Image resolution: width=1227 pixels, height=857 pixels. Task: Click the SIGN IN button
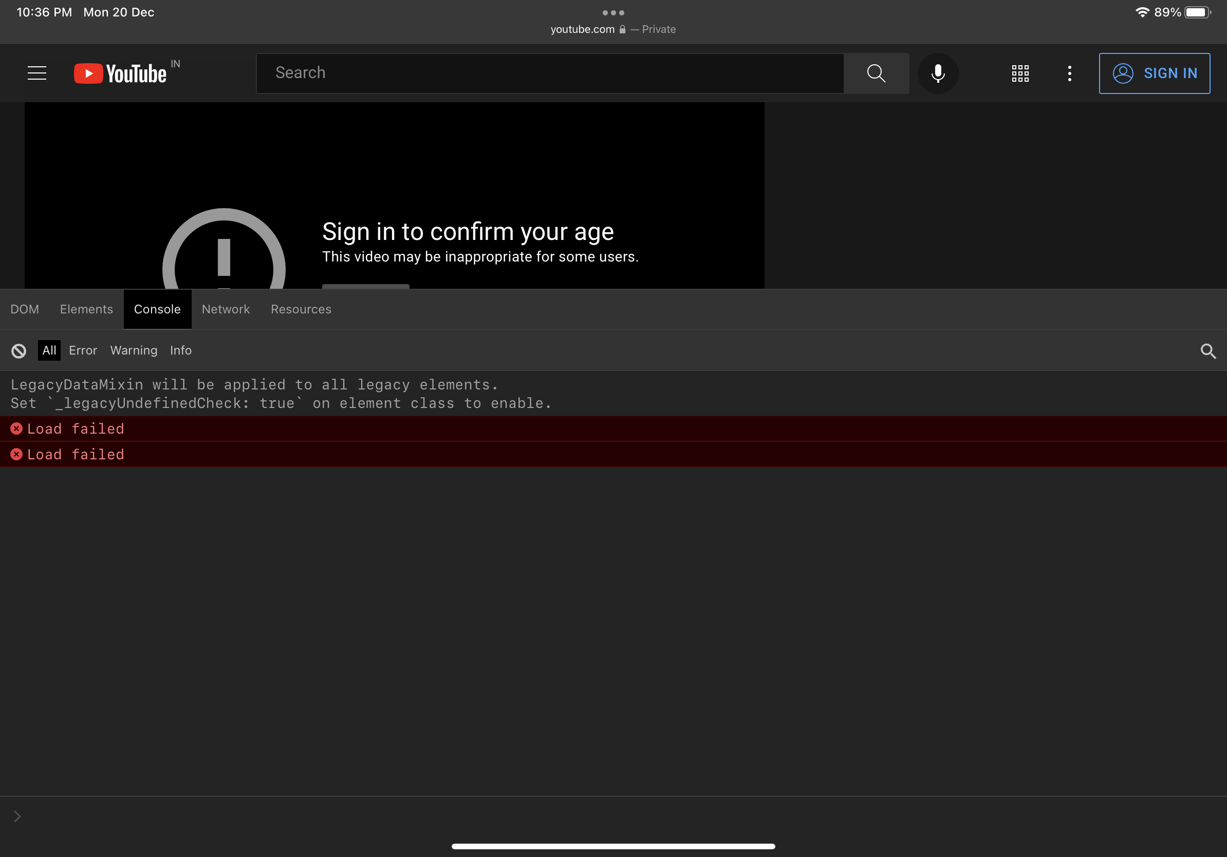point(1155,73)
